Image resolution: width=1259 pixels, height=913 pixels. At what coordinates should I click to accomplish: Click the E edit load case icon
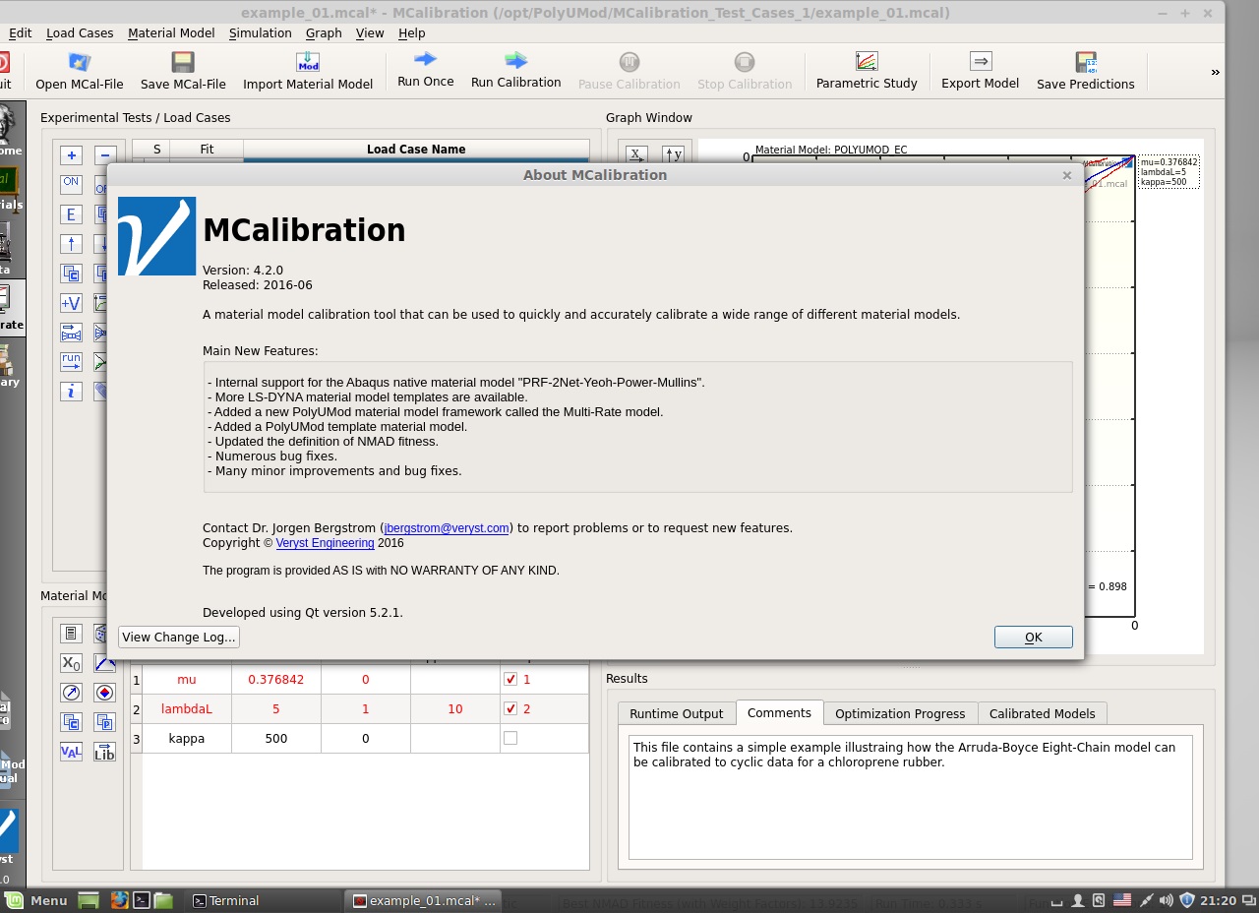[x=71, y=214]
